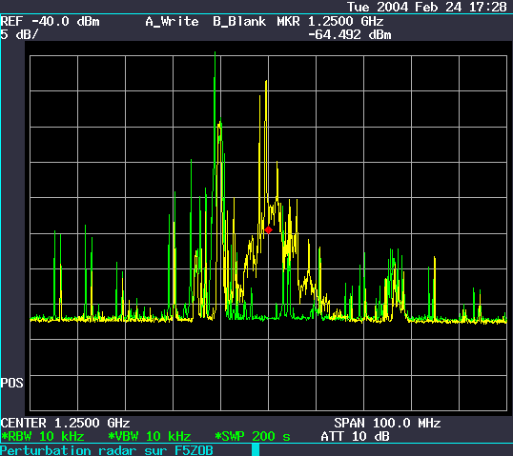Click the Perturbation radar sur F5ZOB title

click(x=107, y=450)
